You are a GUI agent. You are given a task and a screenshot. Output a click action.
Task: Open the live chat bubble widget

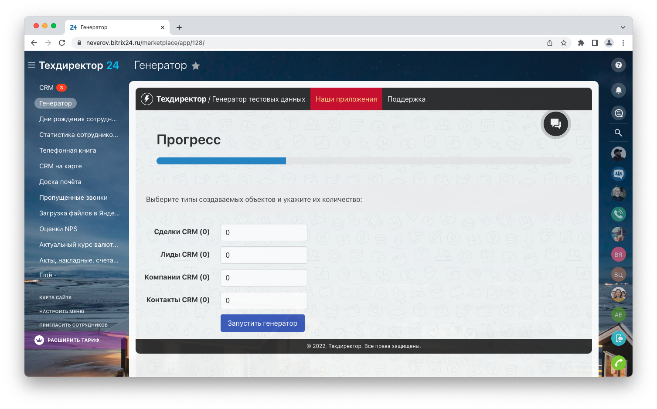555,124
